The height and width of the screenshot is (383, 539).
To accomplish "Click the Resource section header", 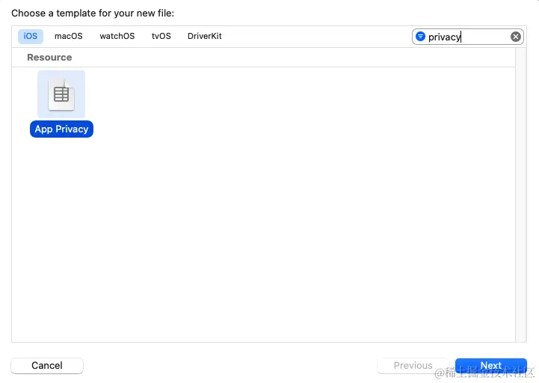I will [49, 58].
